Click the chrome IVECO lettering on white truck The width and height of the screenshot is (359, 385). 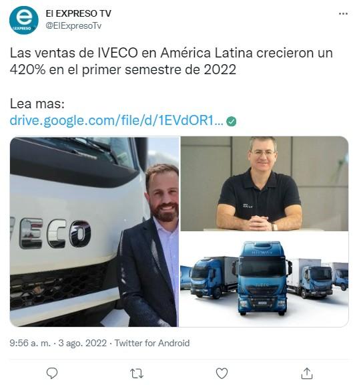[51, 233]
